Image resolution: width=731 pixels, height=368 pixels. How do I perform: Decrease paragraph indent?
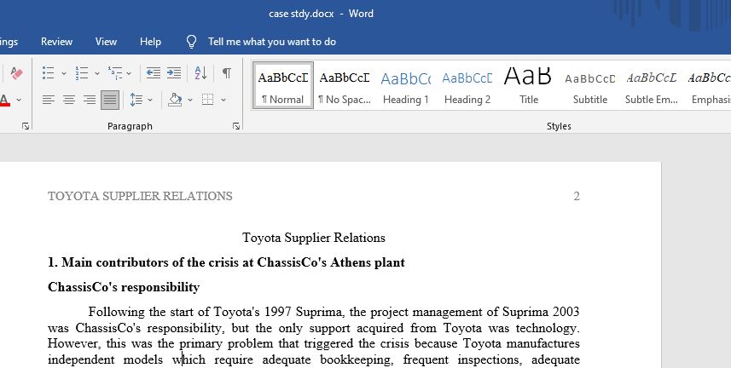click(153, 73)
